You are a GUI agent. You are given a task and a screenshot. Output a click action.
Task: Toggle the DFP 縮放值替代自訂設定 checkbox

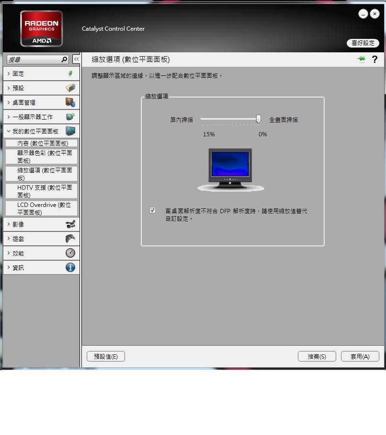(x=152, y=210)
